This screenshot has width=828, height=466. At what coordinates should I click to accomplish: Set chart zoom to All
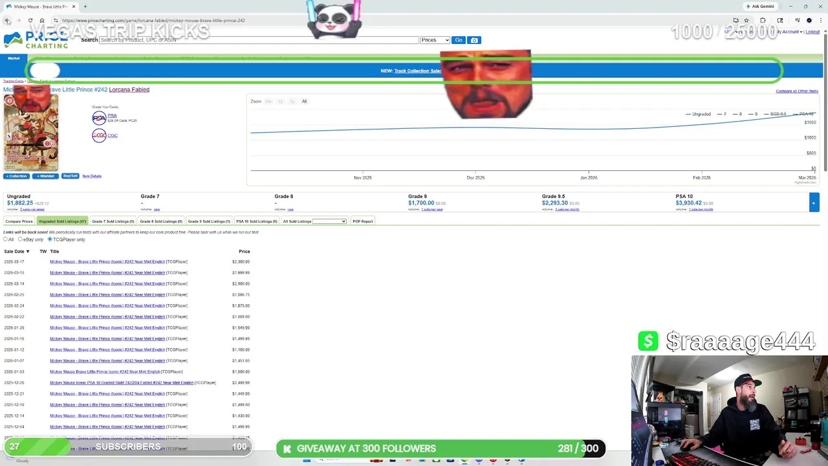[304, 102]
